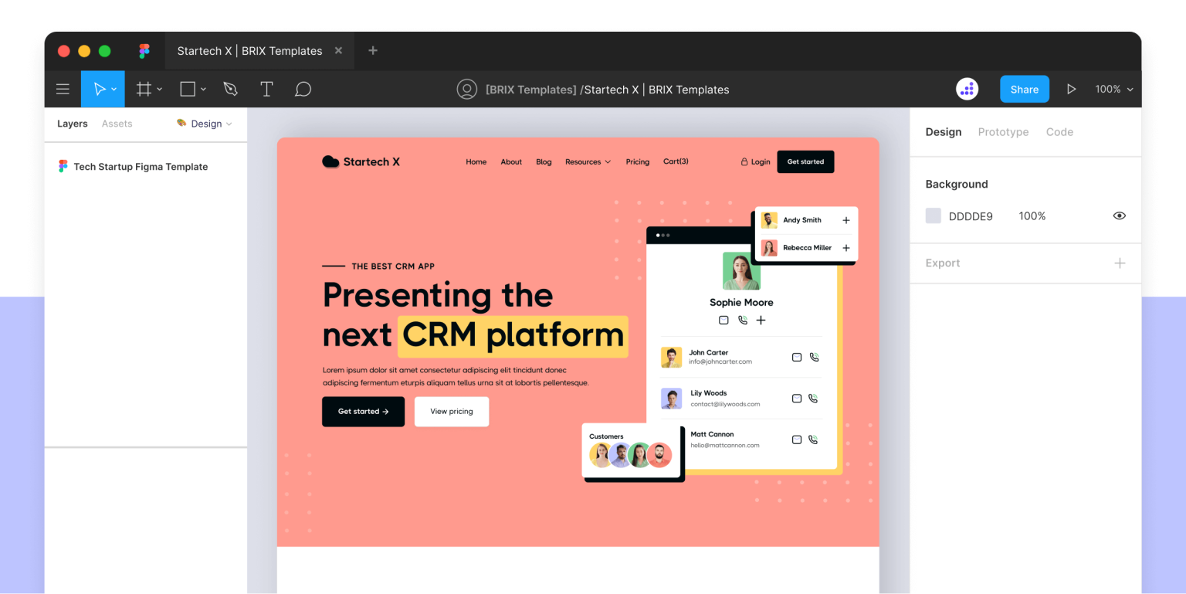This screenshot has width=1186, height=594.
Task: Select the Text tool
Action: pyautogui.click(x=266, y=89)
